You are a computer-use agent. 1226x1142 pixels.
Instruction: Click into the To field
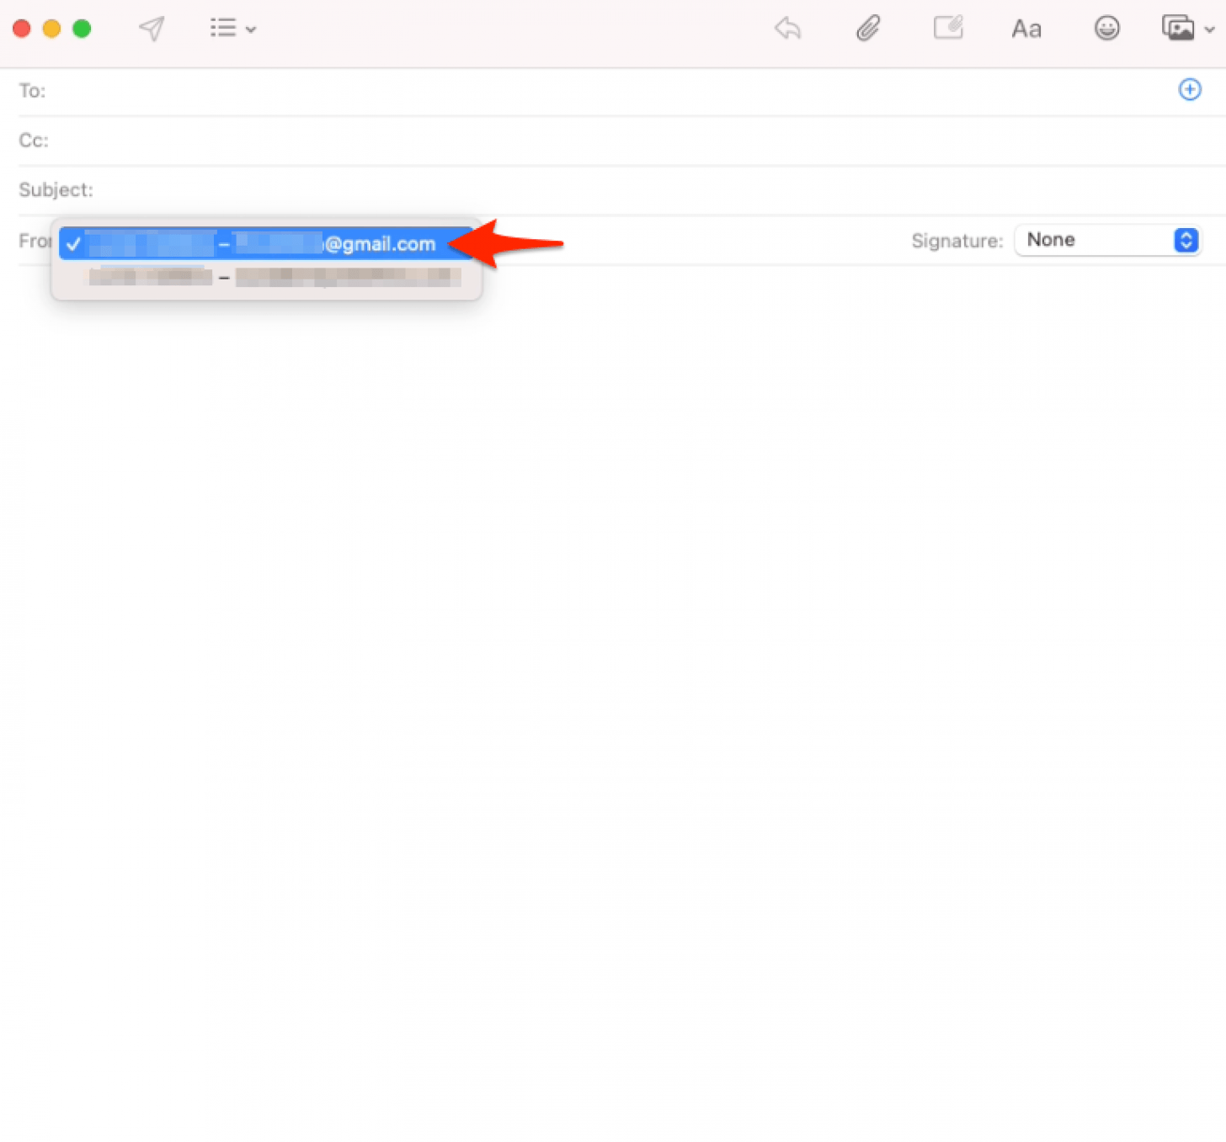(337, 91)
